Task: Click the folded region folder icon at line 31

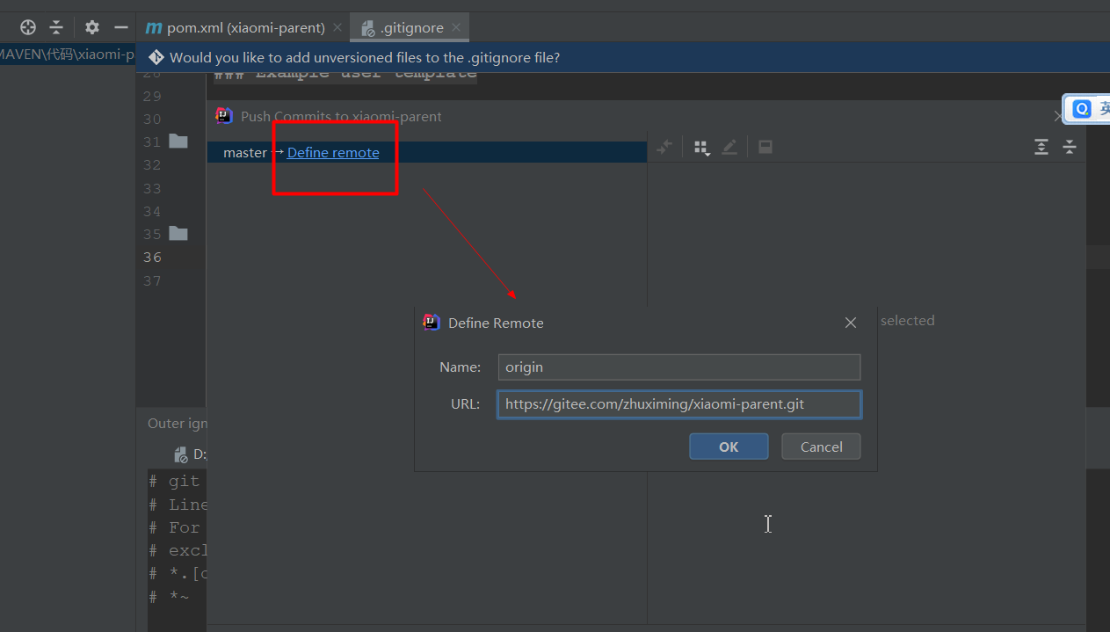Action: 178,142
